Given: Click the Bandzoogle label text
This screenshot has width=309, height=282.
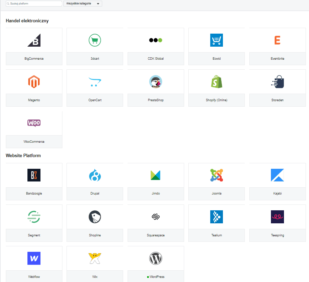Looking at the screenshot, I should click(34, 193).
